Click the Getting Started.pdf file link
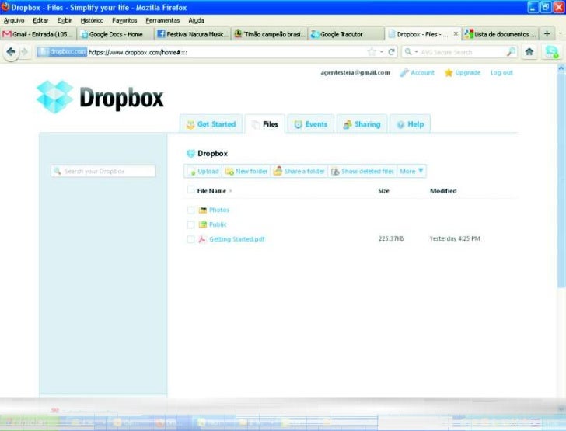Image resolution: width=566 pixels, height=431 pixels. point(237,239)
